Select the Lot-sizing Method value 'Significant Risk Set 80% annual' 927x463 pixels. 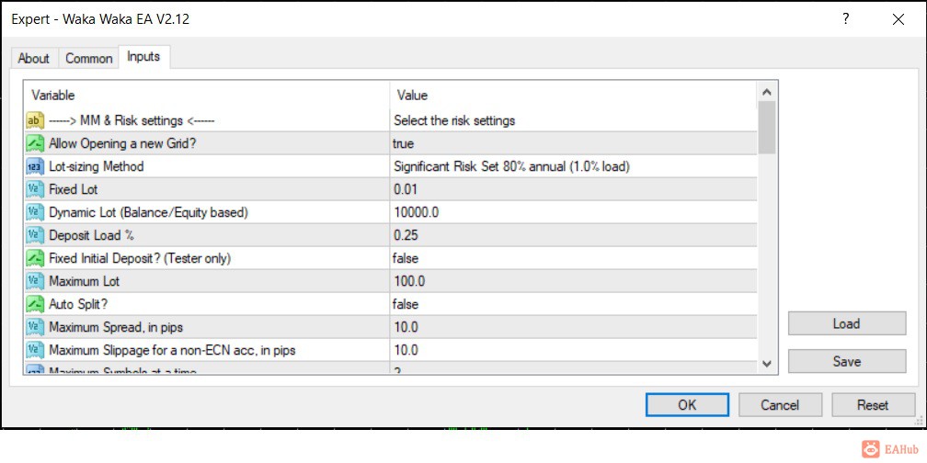512,166
